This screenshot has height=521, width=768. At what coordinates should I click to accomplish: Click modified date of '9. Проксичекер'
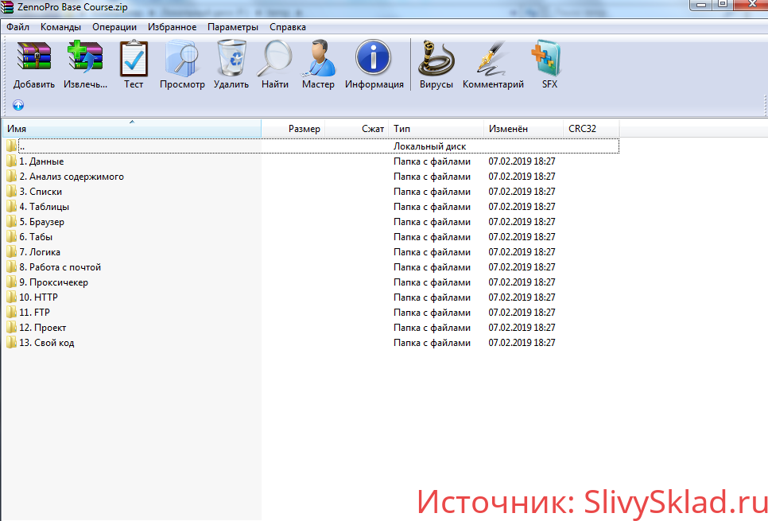[x=522, y=282]
